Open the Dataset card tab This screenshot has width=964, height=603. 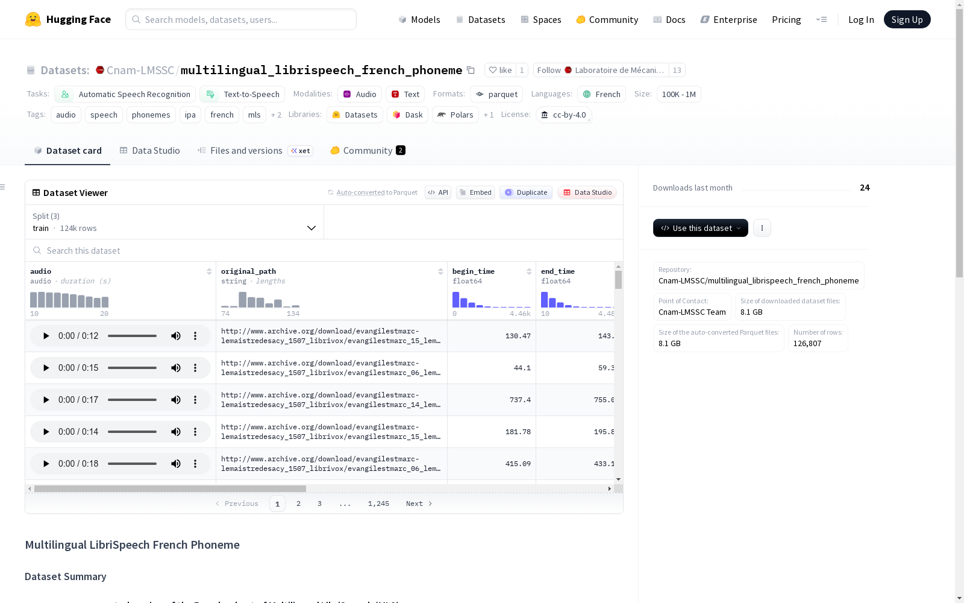point(67,151)
